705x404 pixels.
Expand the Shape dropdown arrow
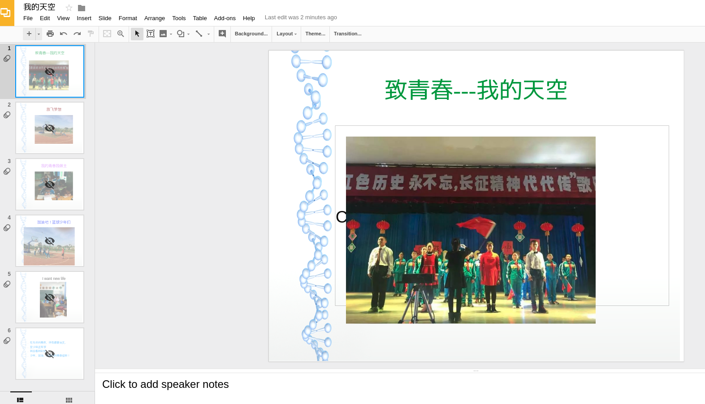(188, 34)
